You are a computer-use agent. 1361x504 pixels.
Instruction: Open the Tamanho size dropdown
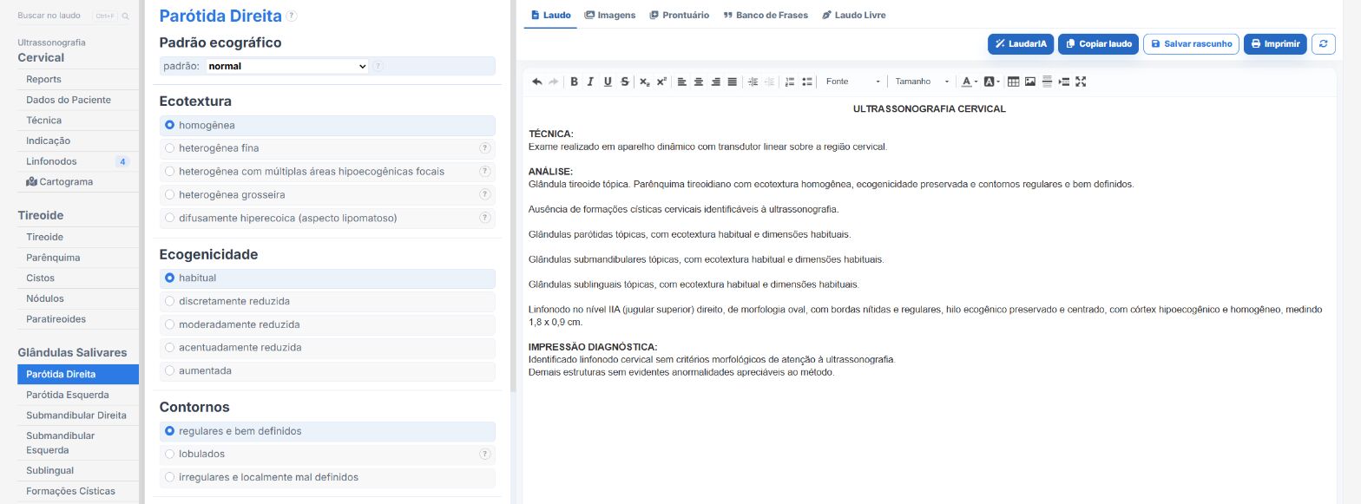click(x=922, y=82)
